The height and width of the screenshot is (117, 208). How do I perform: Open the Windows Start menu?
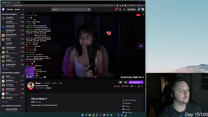pos(83,115)
